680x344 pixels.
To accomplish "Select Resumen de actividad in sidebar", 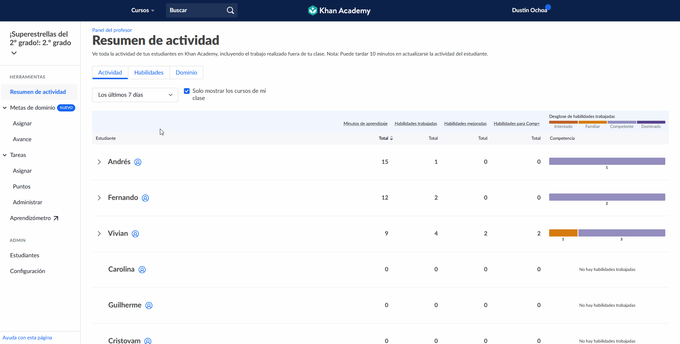I will click(x=39, y=92).
